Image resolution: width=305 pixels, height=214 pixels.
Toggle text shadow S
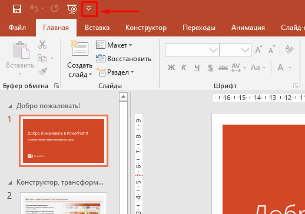pos(210,68)
